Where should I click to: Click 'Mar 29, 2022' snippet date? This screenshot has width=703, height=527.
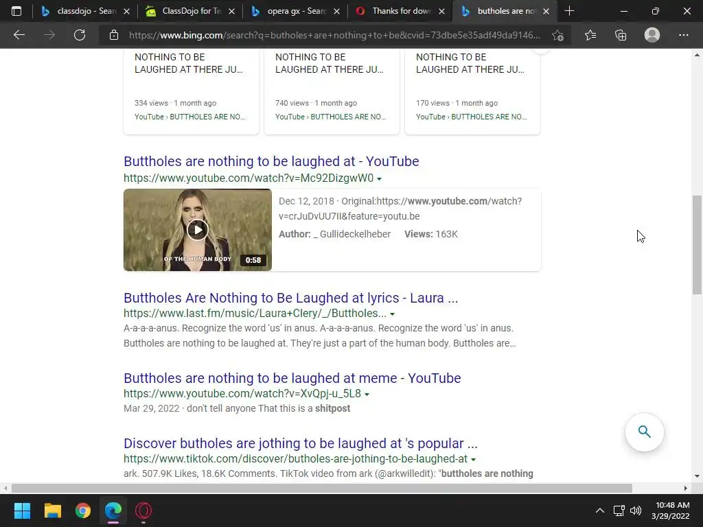pos(151,408)
